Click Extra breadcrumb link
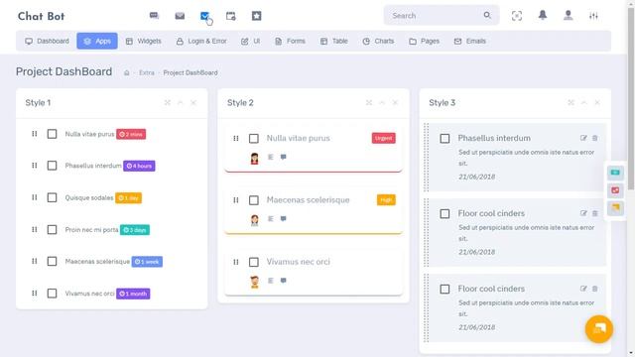635x357 pixels. (x=147, y=72)
